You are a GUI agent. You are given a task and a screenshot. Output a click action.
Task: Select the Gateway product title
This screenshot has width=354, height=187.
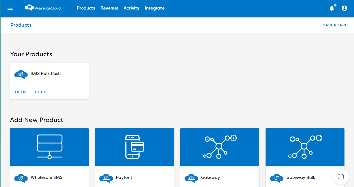210,177
